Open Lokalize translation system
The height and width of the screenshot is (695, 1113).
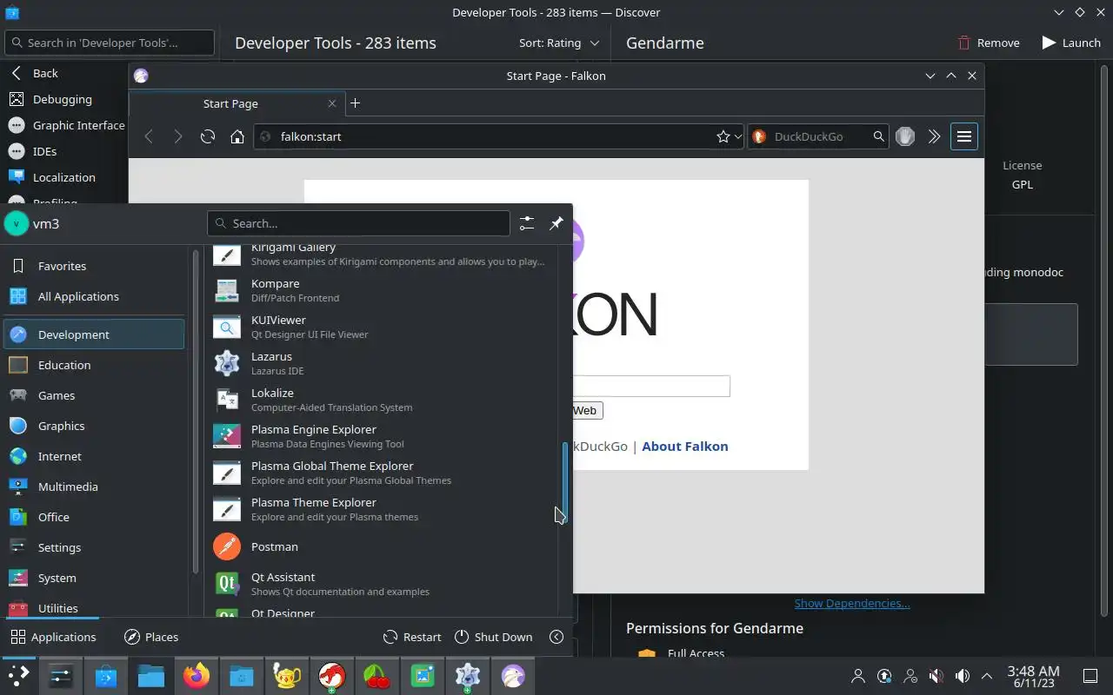click(383, 400)
